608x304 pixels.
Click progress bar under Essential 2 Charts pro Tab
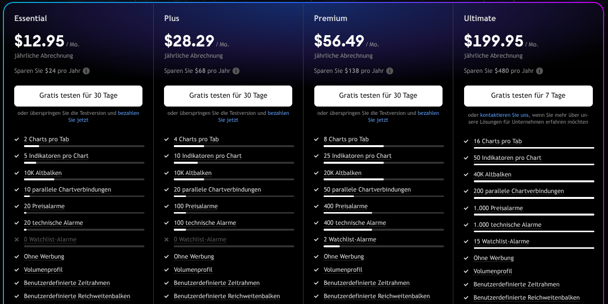(84, 146)
